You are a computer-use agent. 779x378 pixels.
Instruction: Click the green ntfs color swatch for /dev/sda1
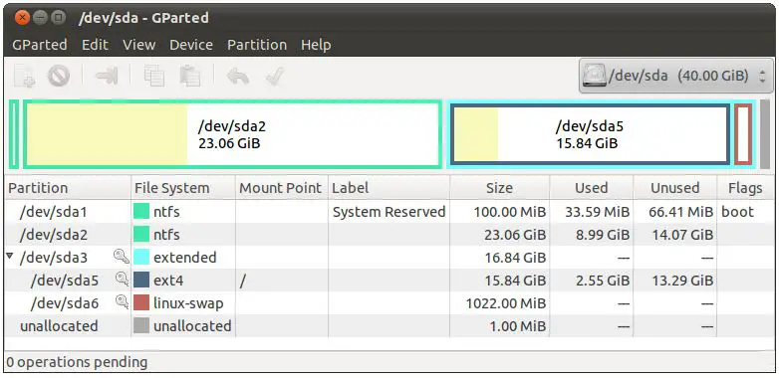click(141, 212)
